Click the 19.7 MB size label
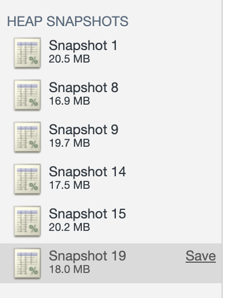The width and height of the screenshot is (225, 298). click(x=69, y=143)
